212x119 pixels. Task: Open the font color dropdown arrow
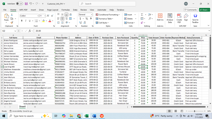tap(53, 21)
